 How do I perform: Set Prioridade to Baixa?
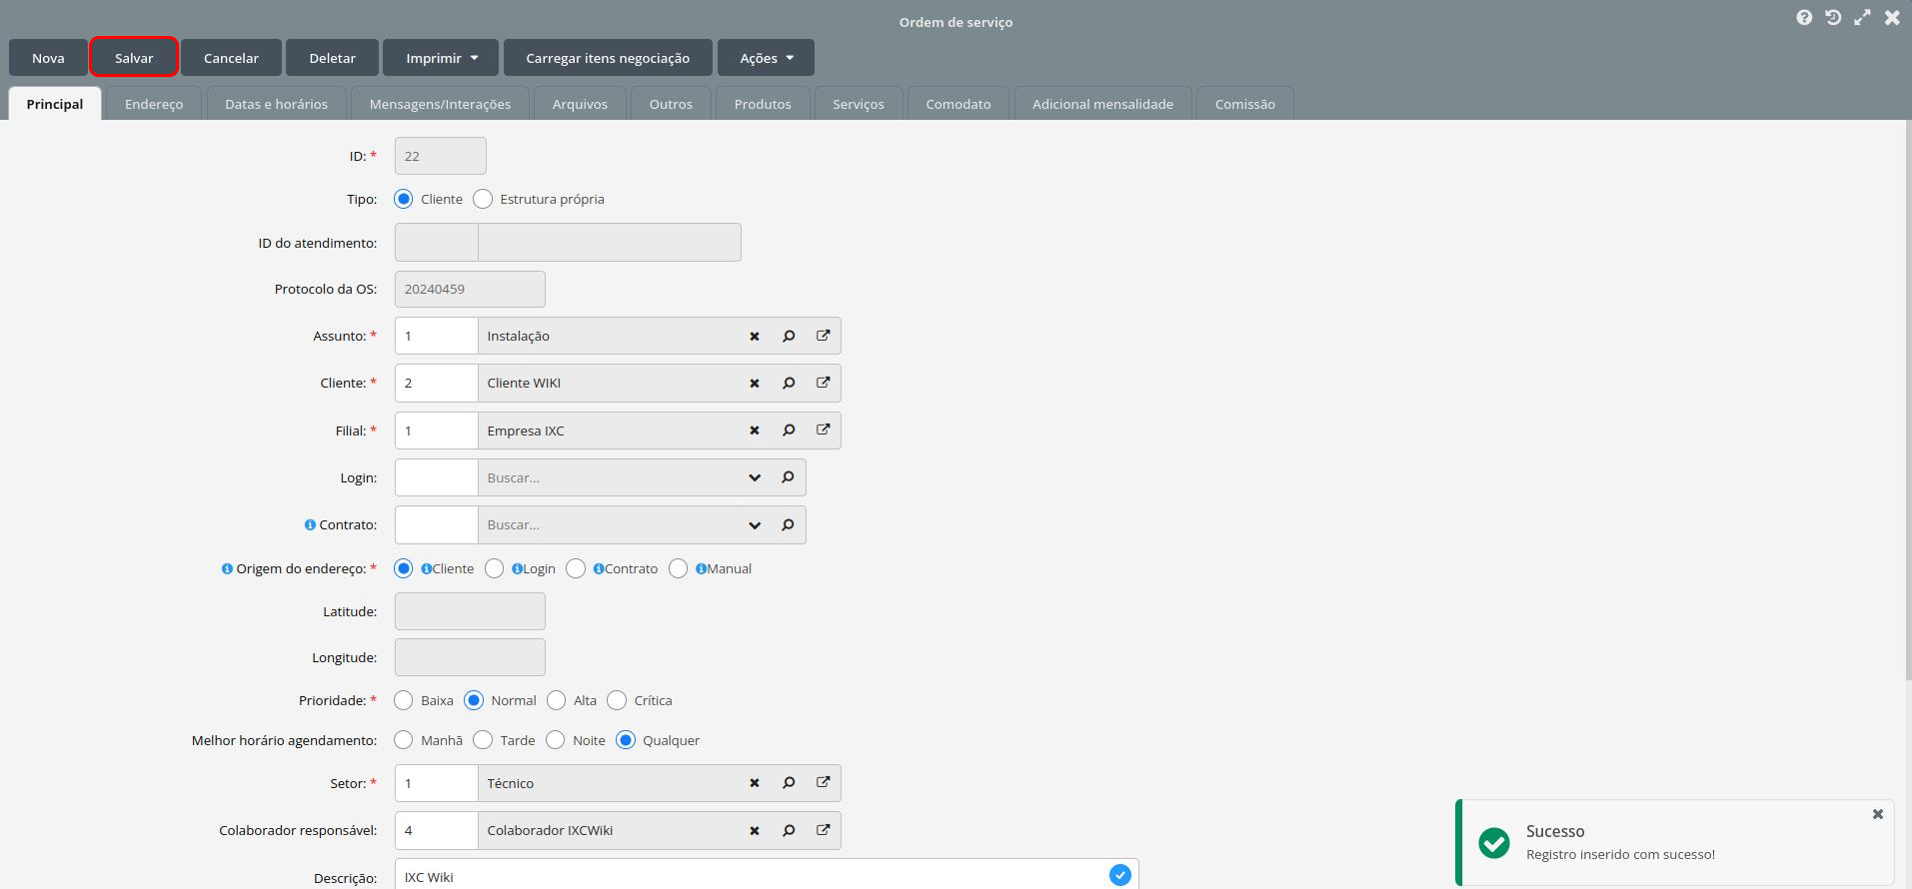404,700
